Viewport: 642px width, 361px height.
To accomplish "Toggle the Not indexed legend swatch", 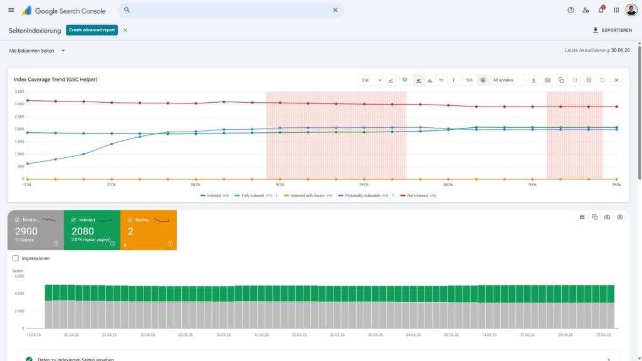I will (x=403, y=196).
